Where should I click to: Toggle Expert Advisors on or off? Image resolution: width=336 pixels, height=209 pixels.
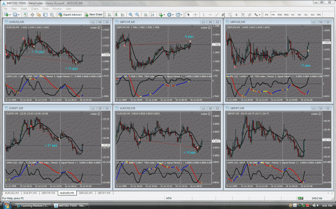pyautogui.click(x=70, y=14)
